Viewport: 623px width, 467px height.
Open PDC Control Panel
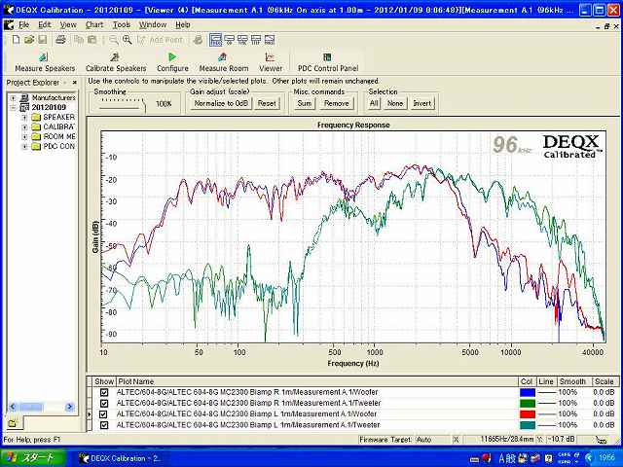328,62
